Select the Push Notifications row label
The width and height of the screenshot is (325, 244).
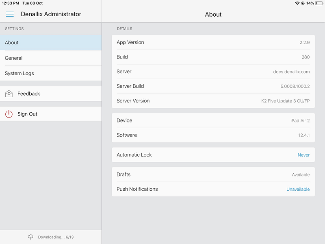click(137, 189)
